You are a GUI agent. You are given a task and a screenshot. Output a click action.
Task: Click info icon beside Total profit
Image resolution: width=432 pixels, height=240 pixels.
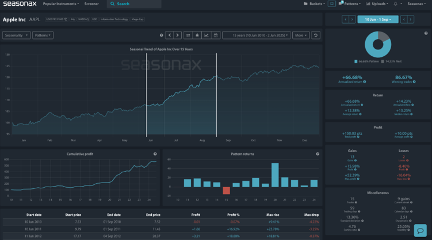point(358,137)
